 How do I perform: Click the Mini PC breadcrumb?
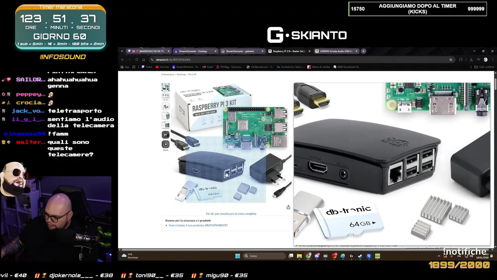click(x=193, y=74)
